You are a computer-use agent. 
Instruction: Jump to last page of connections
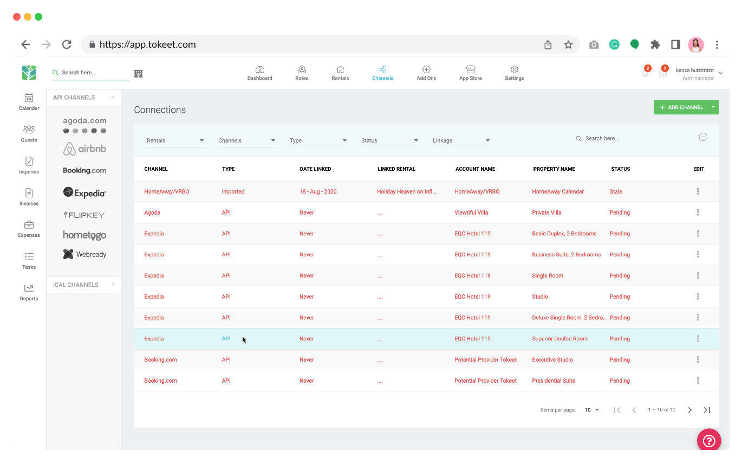[707, 410]
